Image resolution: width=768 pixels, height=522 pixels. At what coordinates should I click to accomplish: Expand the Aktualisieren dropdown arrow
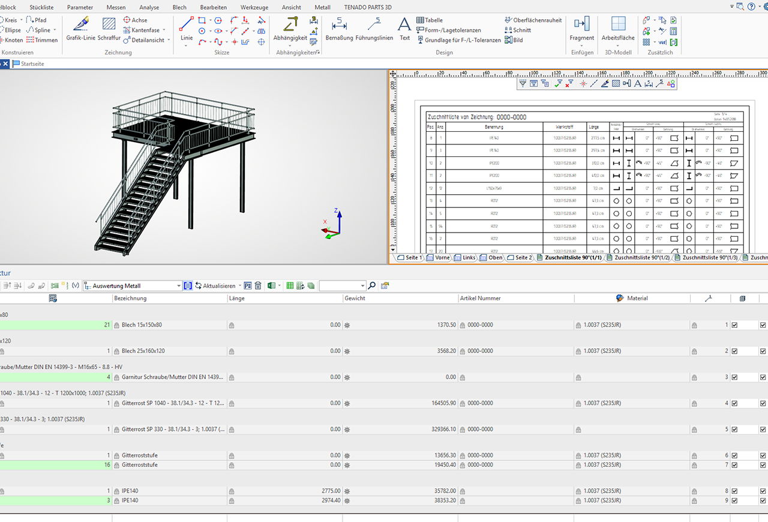[x=240, y=286]
